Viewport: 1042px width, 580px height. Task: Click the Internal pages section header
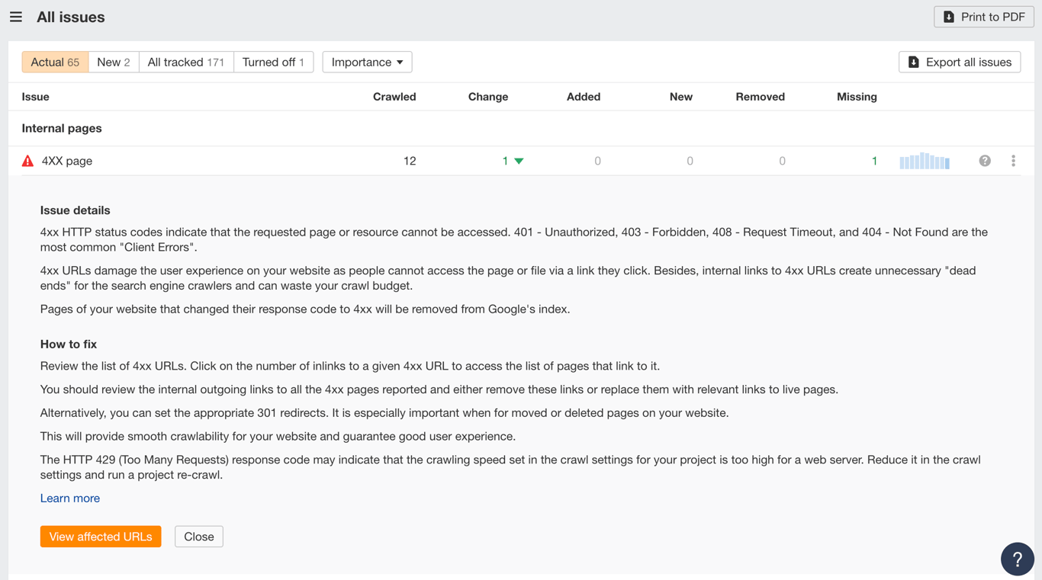61,128
